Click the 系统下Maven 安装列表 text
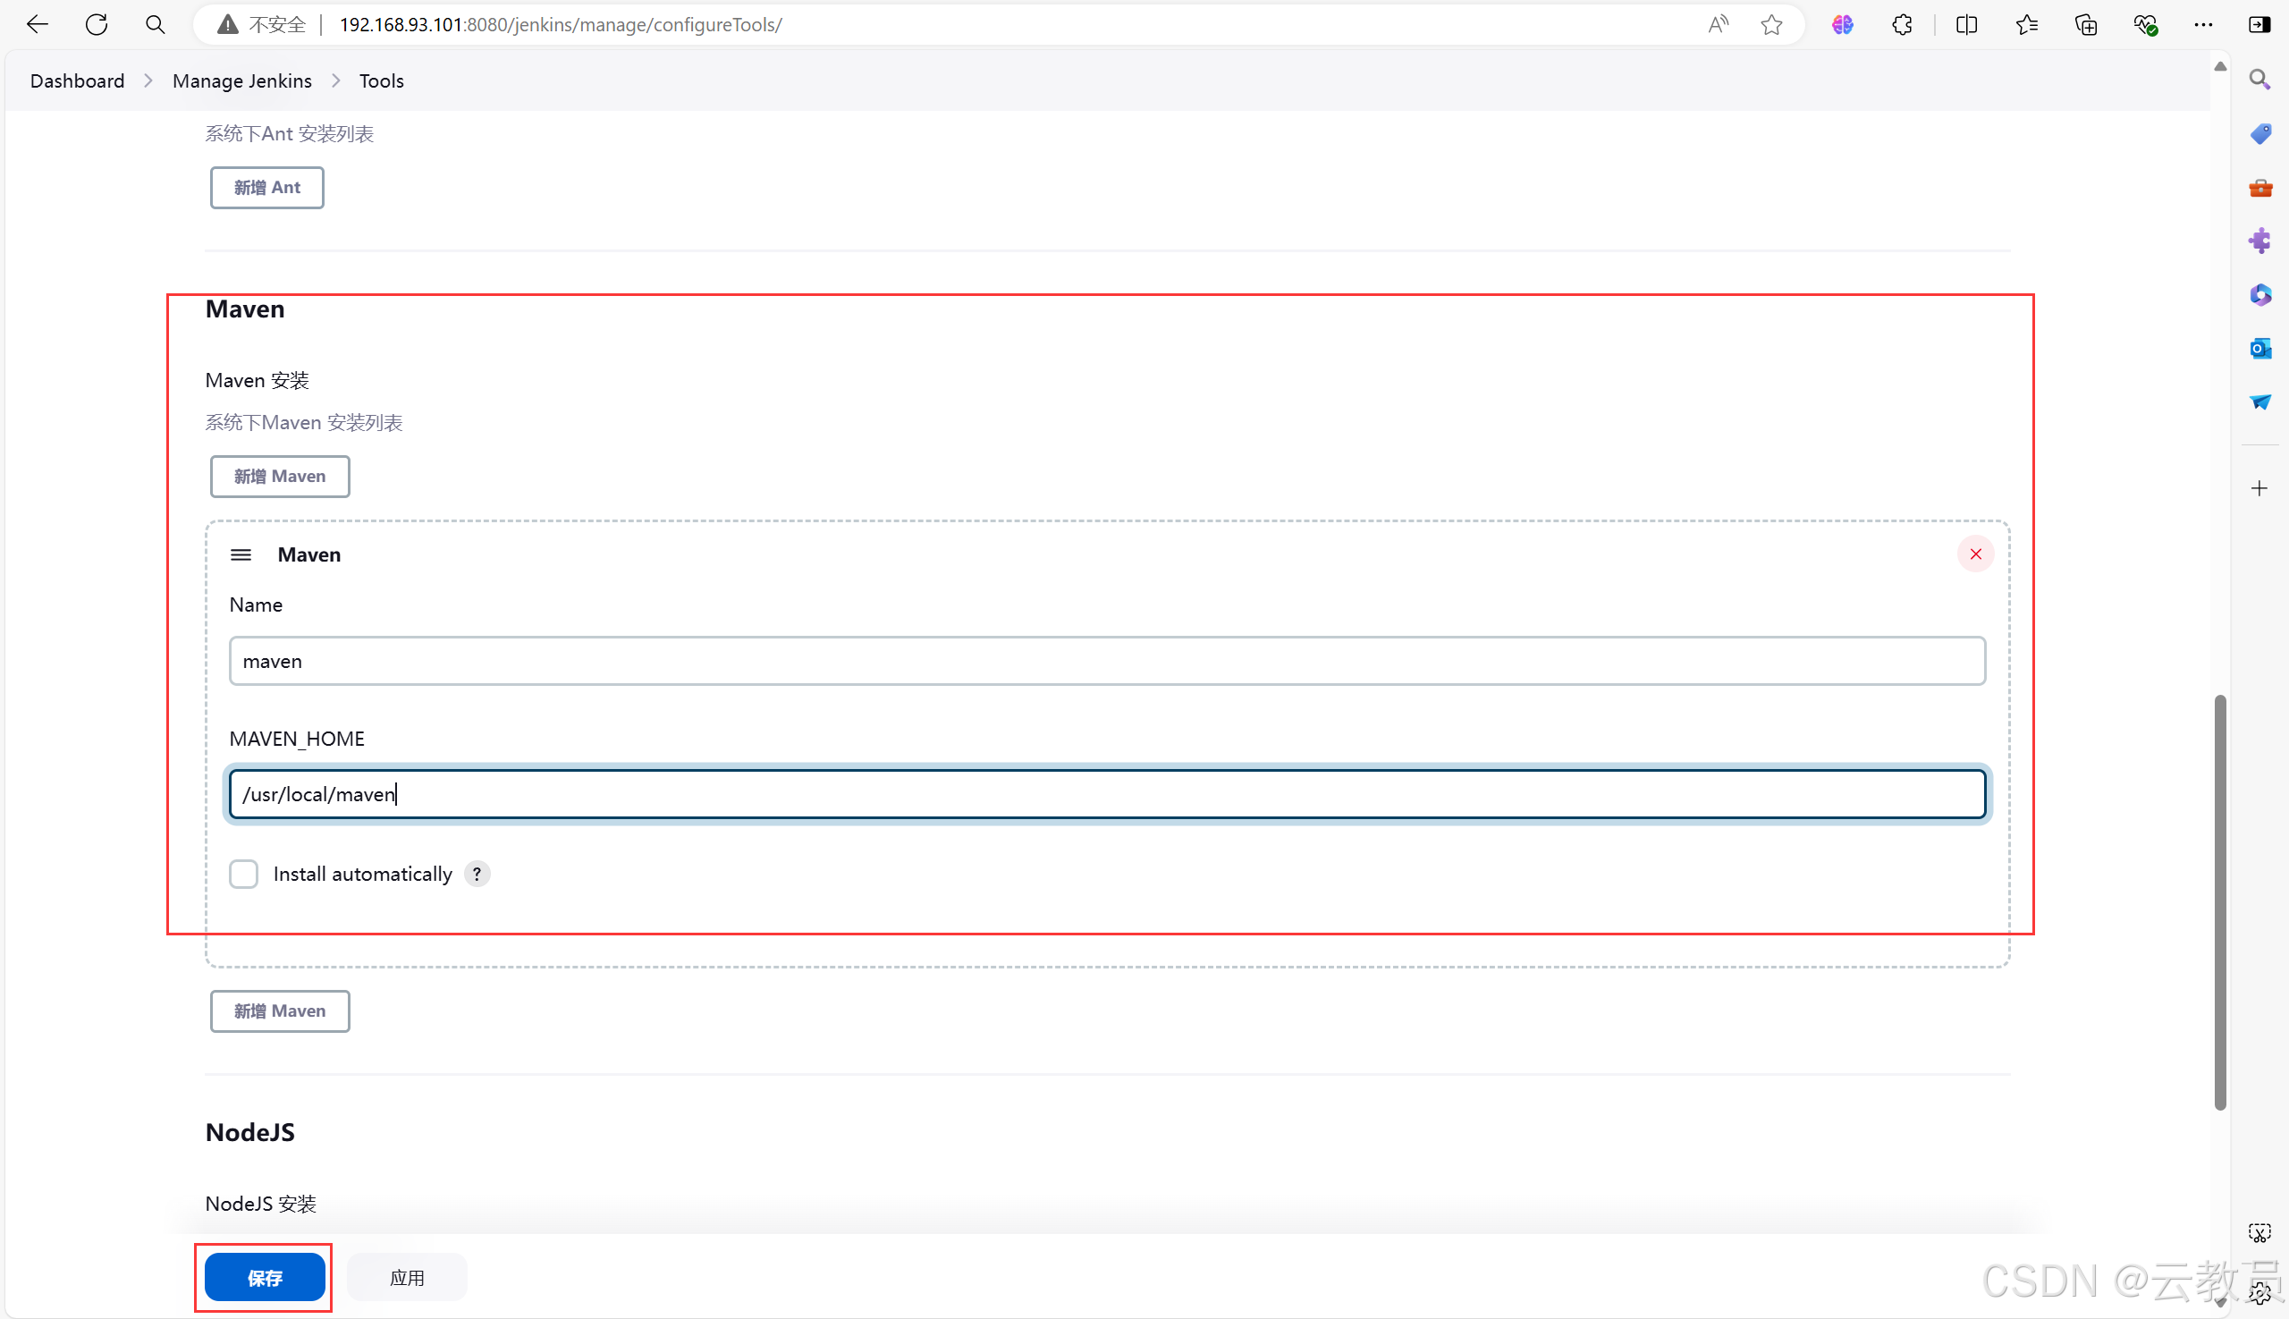 coord(303,423)
